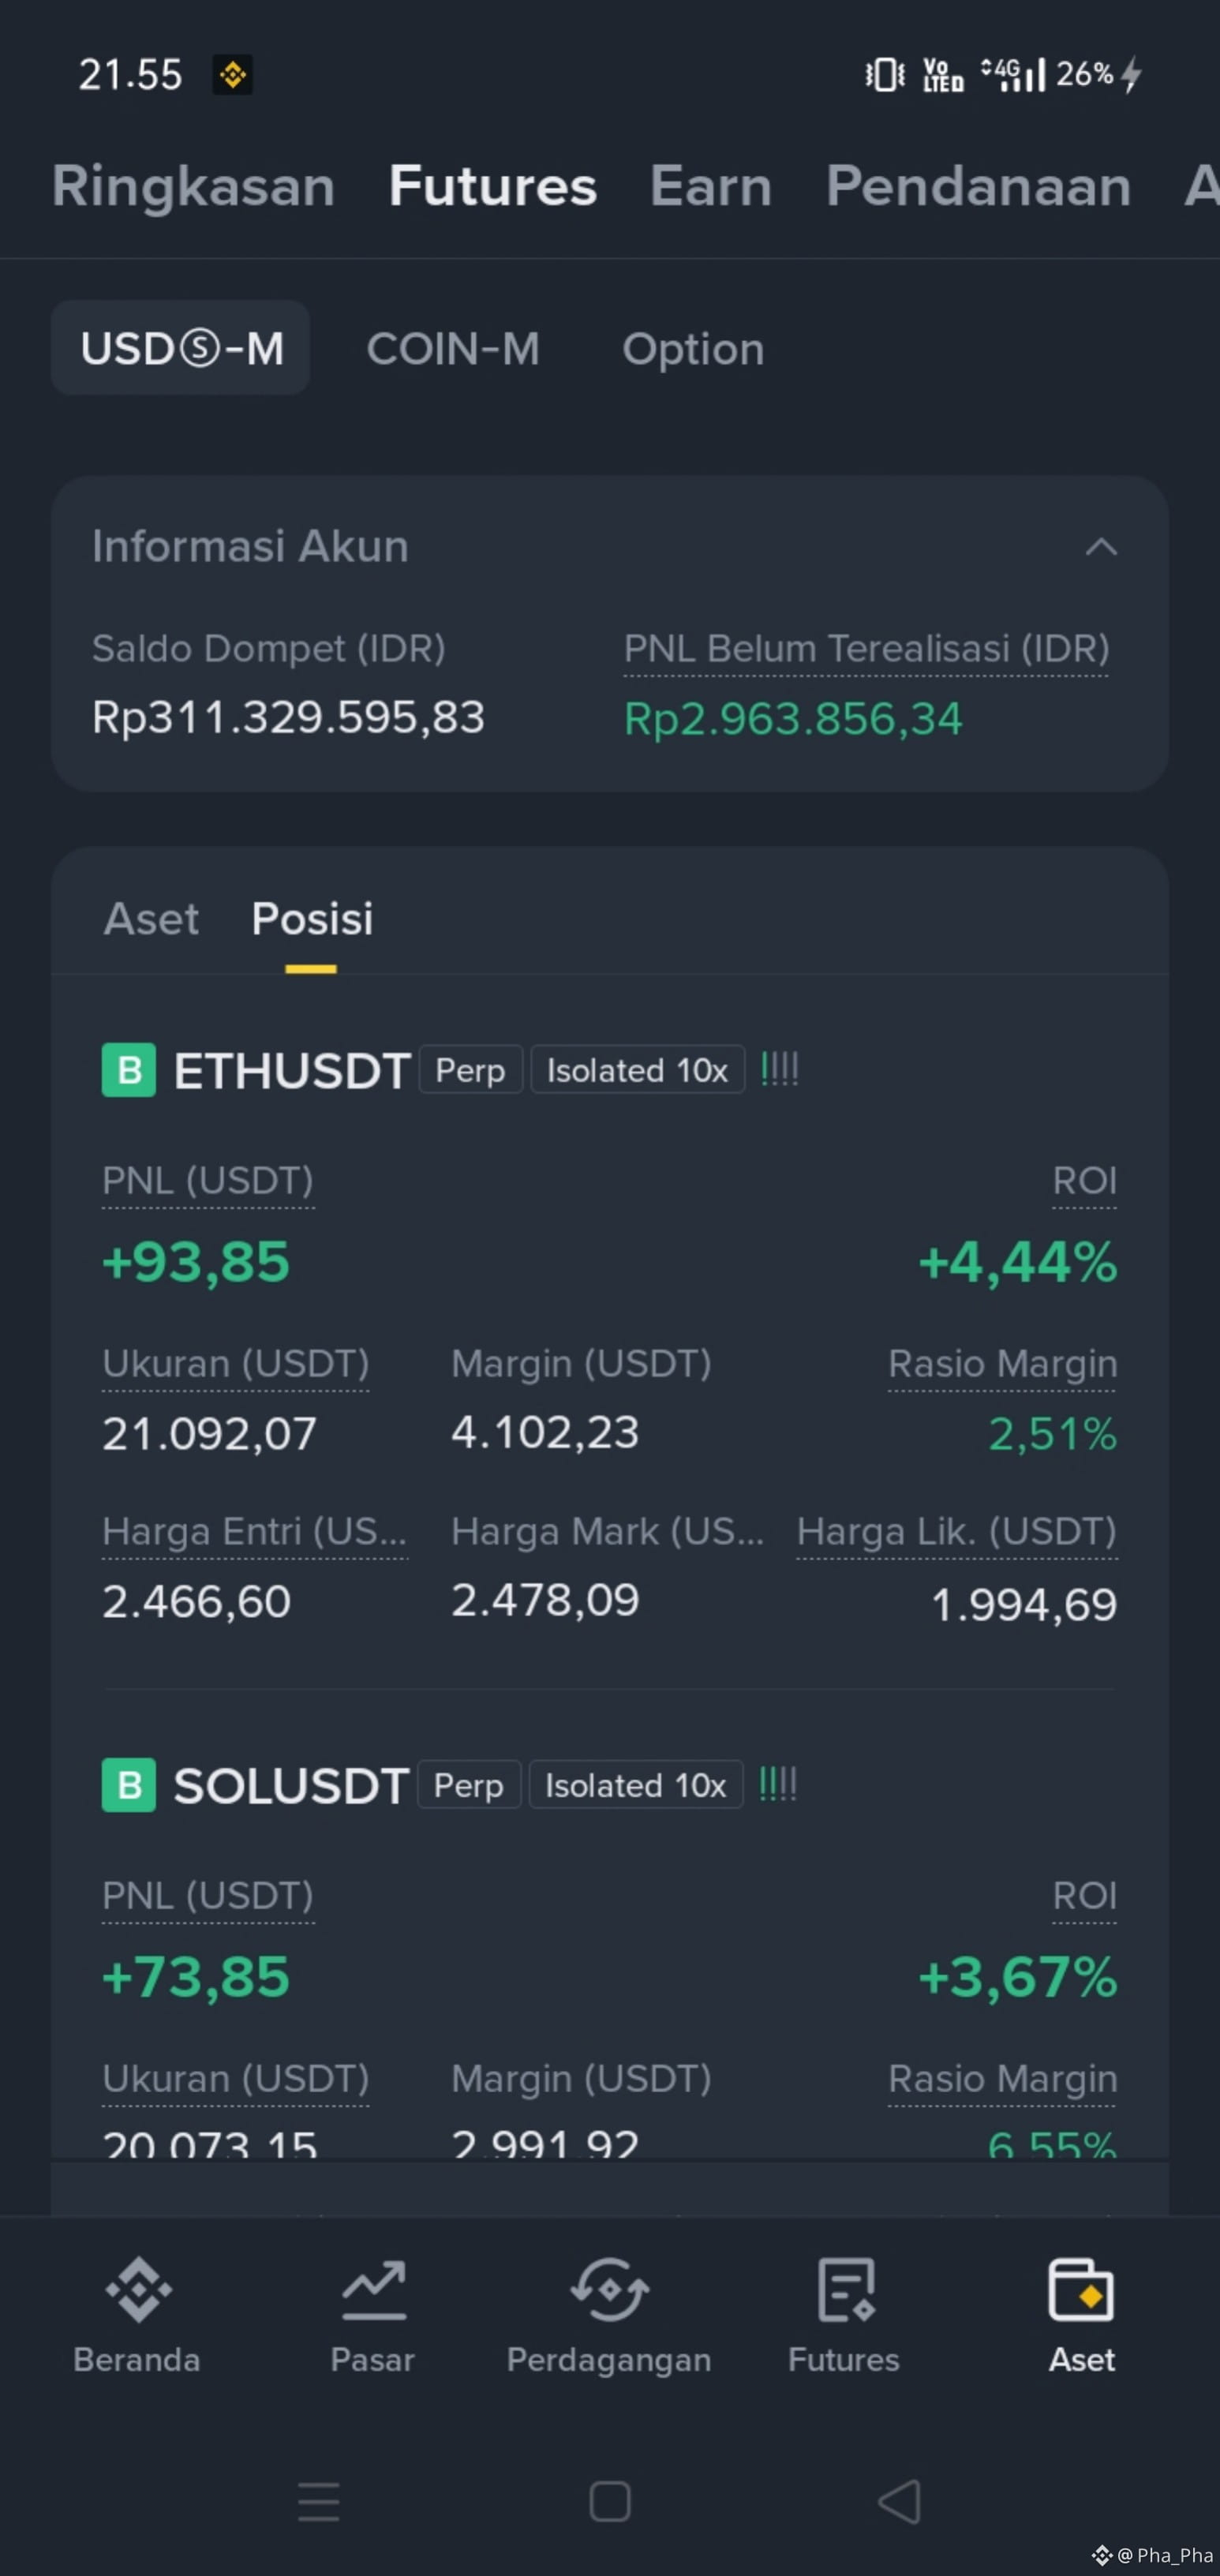The width and height of the screenshot is (1220, 2576).
Task: Collapse the Informasi Akun section
Action: (1101, 546)
